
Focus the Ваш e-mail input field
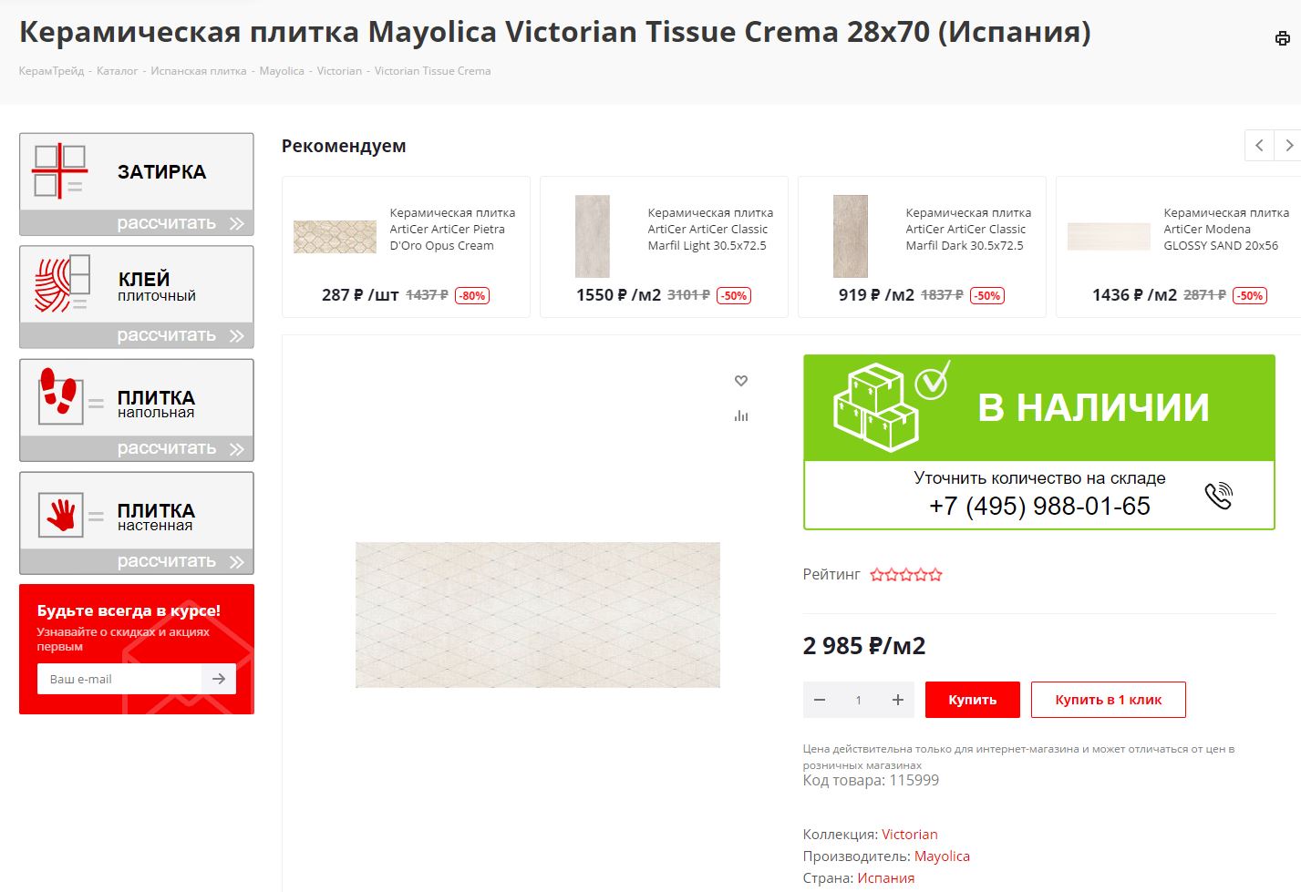[x=119, y=679]
